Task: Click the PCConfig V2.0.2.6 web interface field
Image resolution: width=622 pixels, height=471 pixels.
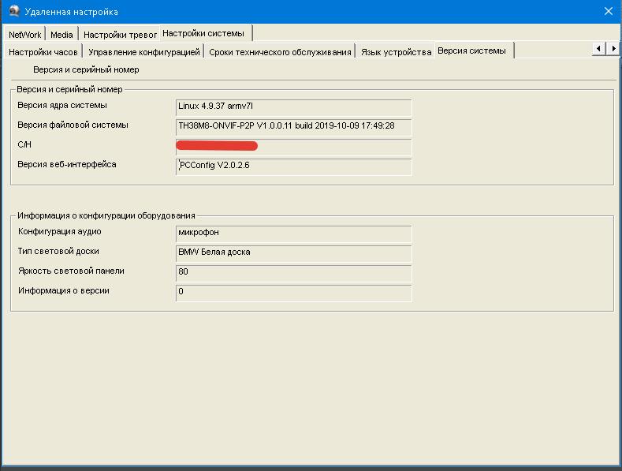Action: [x=293, y=166]
